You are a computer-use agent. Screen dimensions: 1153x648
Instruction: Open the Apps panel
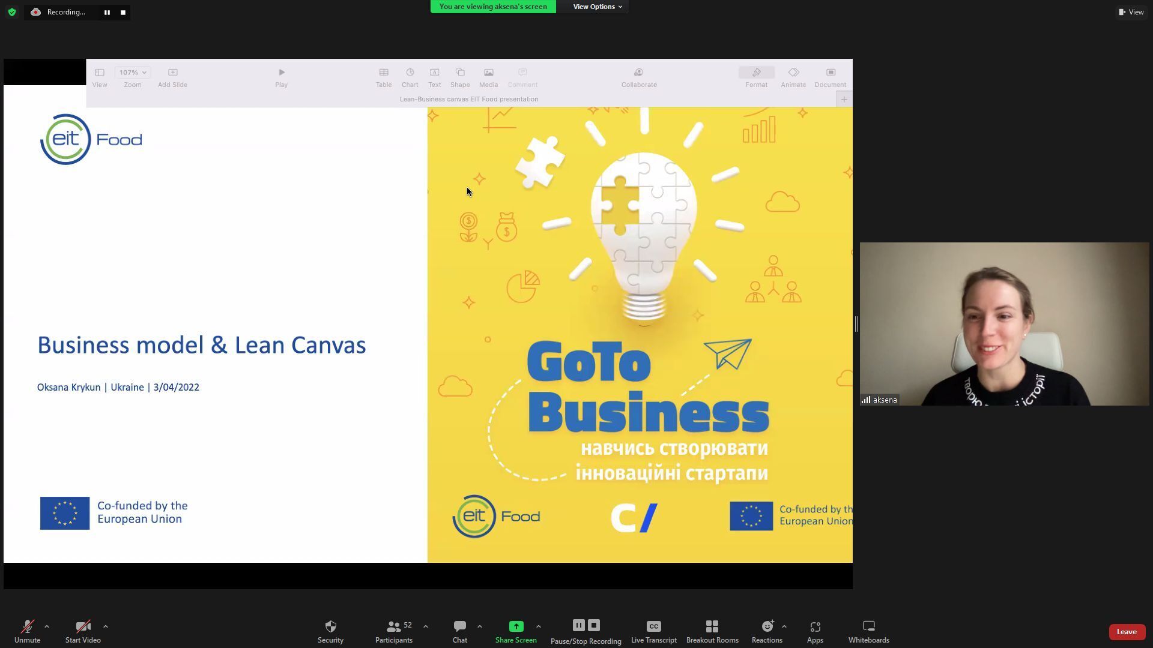815,632
